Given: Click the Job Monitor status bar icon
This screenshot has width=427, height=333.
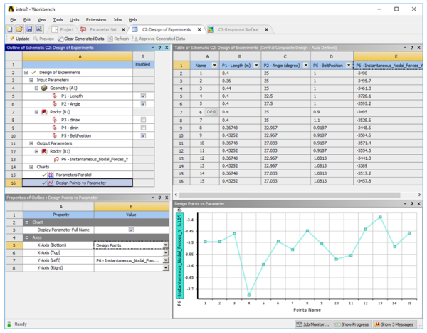Looking at the screenshot, I should [298, 324].
